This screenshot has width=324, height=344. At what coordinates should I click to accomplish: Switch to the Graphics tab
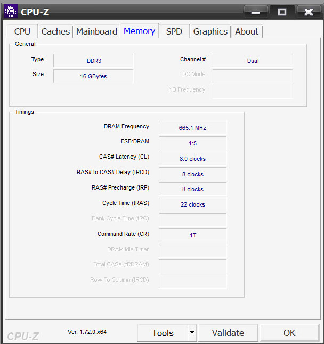[x=210, y=31]
